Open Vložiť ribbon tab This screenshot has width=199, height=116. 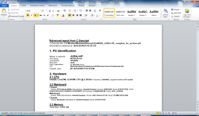(24, 6)
